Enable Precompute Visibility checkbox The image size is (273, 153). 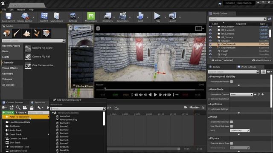click(x=231, y=82)
